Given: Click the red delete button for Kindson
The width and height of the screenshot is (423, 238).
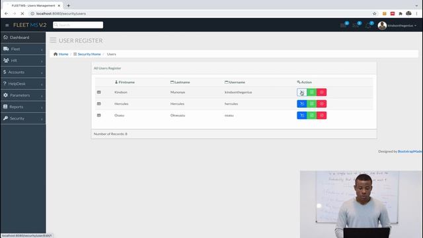Looking at the screenshot, I should (x=322, y=93).
